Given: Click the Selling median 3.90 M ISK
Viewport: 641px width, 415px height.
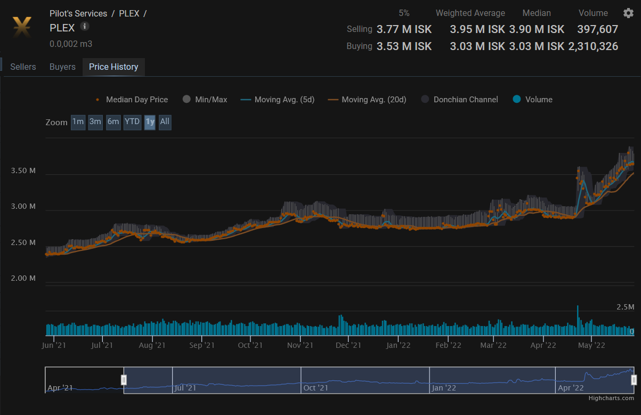Looking at the screenshot, I should (537, 29).
